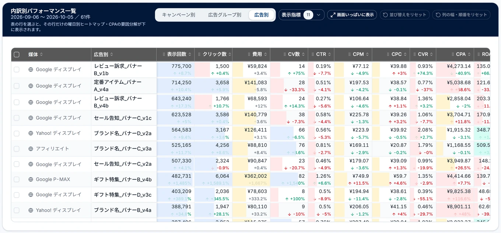This screenshot has height=233, width=501.
Task: Grab the drag handle of 表示回数 column
Action: (x=164, y=54)
